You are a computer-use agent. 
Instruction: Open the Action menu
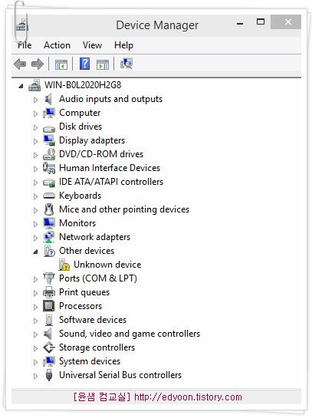click(57, 45)
